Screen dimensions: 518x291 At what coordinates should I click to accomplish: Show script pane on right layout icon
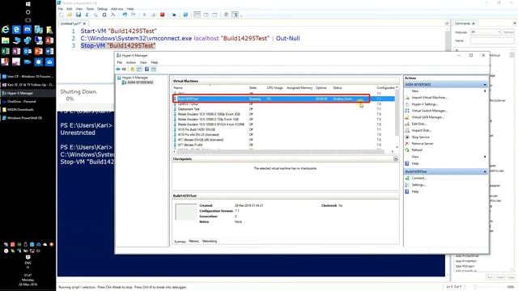(206, 15)
